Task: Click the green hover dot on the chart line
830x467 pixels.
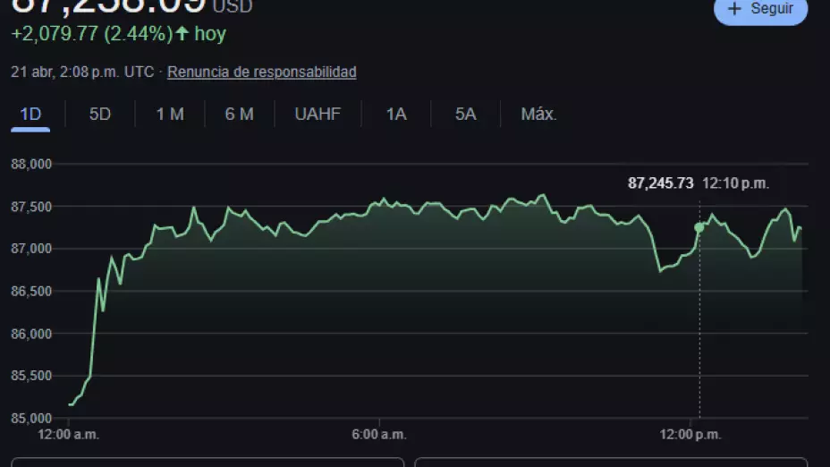Action: [x=699, y=227]
